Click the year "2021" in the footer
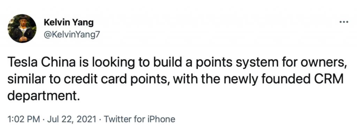 87,119
